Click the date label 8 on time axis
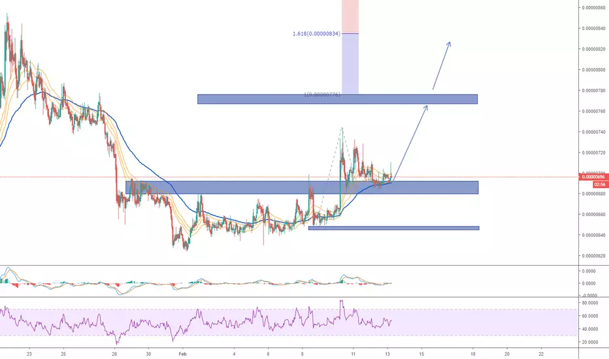The image size is (609, 359). (302, 354)
